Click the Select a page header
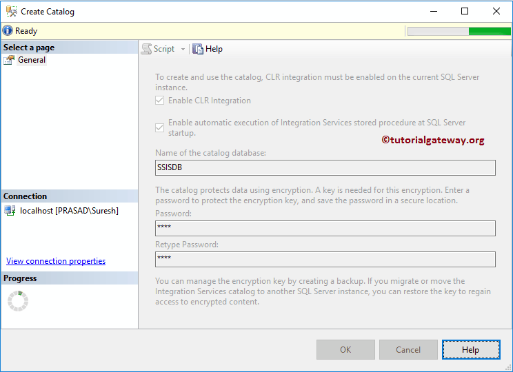 pyautogui.click(x=70, y=48)
